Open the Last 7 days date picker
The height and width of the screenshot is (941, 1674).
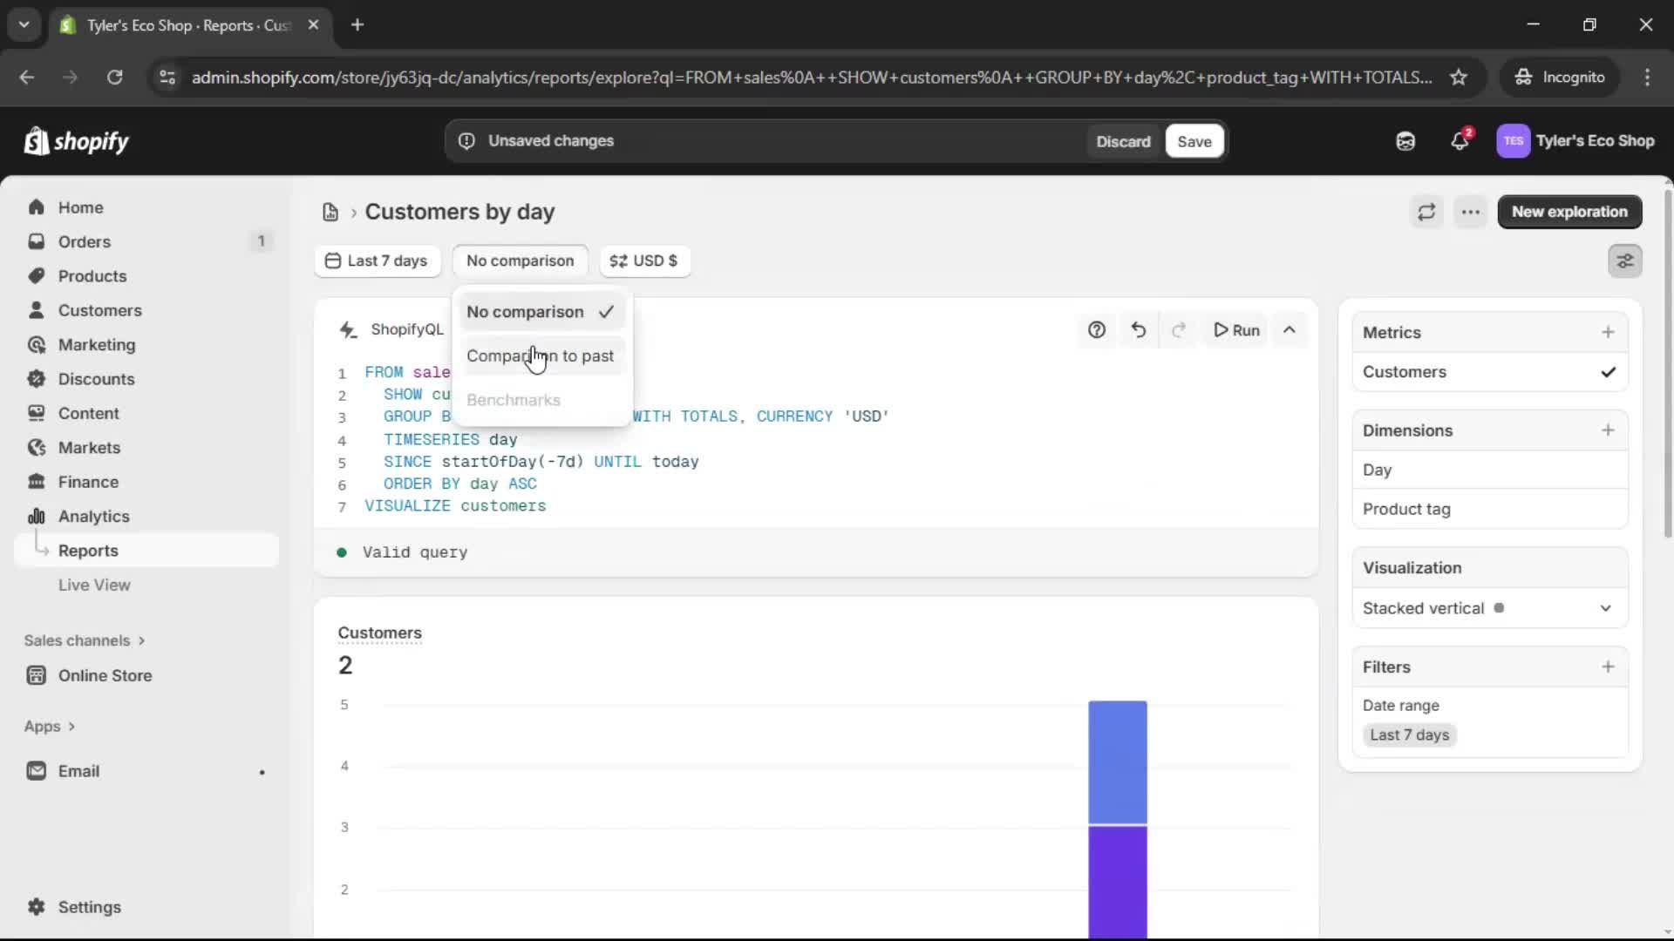click(377, 261)
